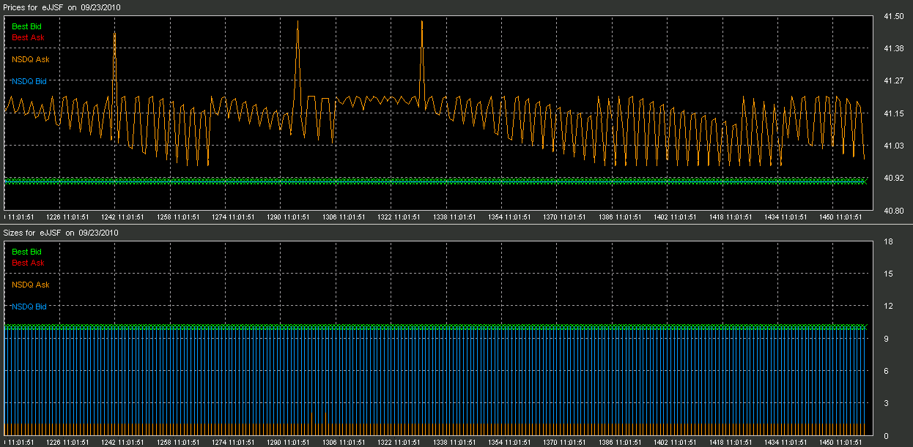Select 'NSDQ Bid' legend label in Sizes chart
913x447 pixels.
29,307
